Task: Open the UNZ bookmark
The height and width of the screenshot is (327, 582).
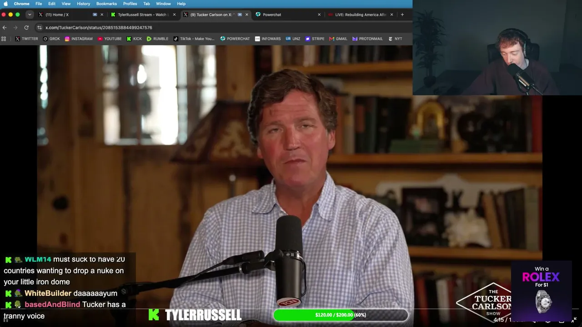Action: pos(293,39)
